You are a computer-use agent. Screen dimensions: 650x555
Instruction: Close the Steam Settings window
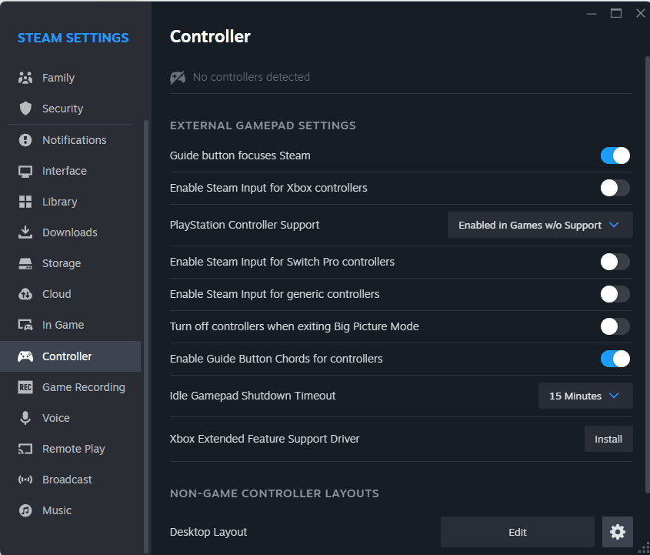coord(641,14)
